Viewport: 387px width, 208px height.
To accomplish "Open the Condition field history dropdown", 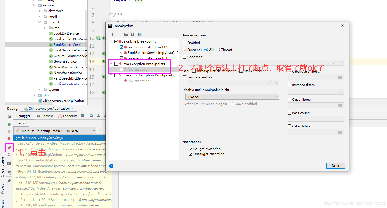I will 341,62.
